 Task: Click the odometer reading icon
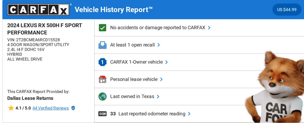coord(102,114)
